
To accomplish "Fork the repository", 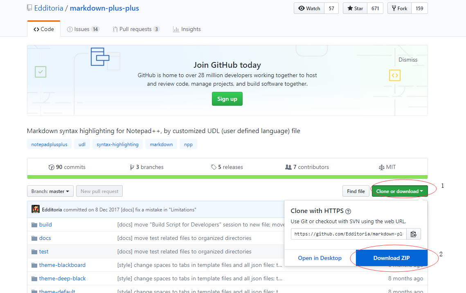I will tap(399, 8).
